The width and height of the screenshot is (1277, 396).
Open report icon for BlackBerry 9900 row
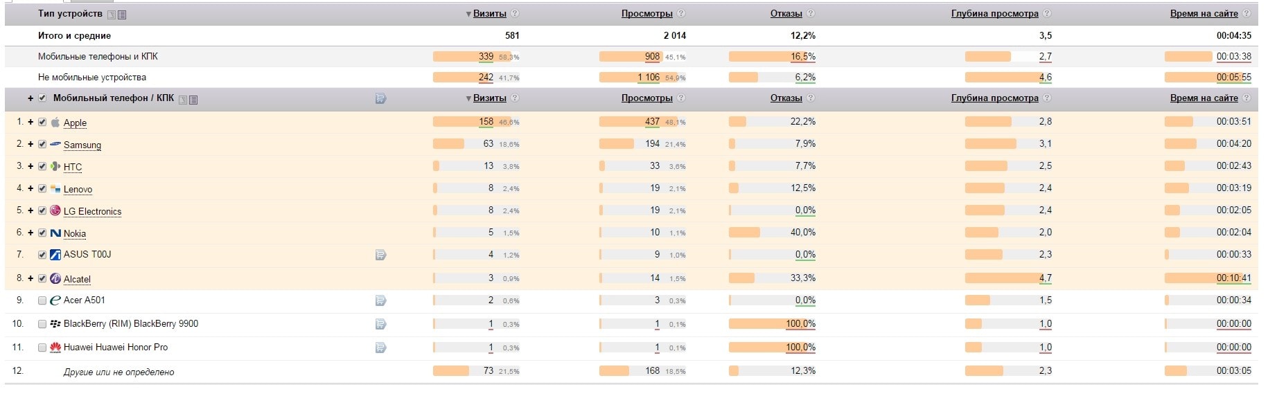(380, 324)
